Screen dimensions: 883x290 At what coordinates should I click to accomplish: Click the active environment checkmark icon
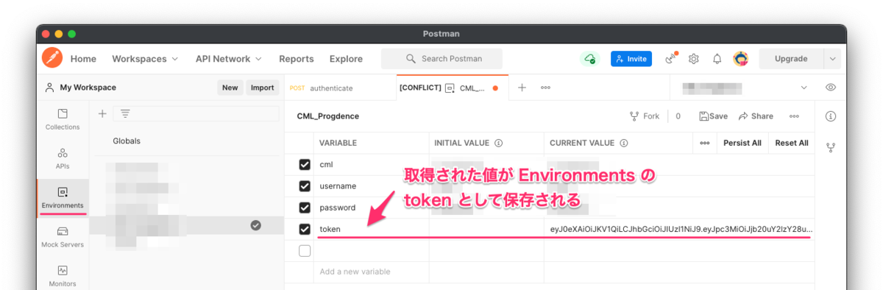point(255,225)
